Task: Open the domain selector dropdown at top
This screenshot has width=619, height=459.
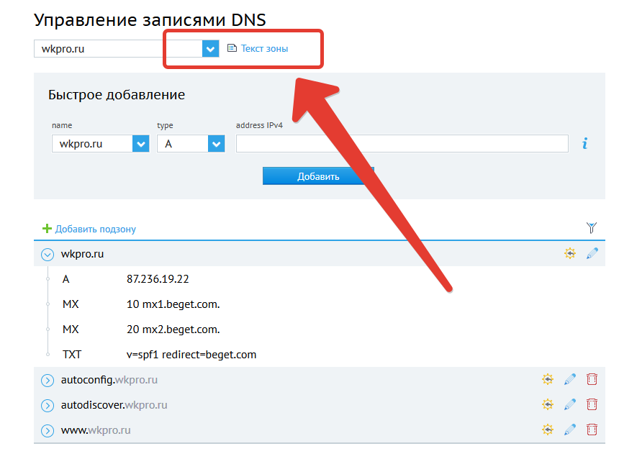Action: click(x=210, y=49)
